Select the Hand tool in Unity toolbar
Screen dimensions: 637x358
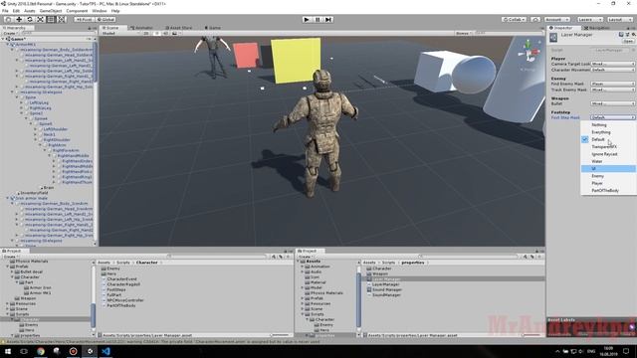pos(8,20)
